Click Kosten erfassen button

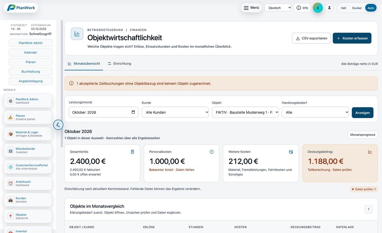click(x=352, y=38)
